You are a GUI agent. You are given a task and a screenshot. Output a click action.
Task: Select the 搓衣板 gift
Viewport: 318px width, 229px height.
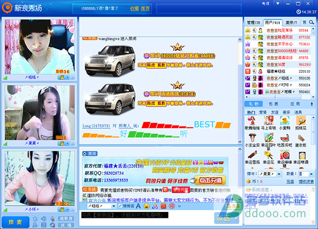click(301, 140)
